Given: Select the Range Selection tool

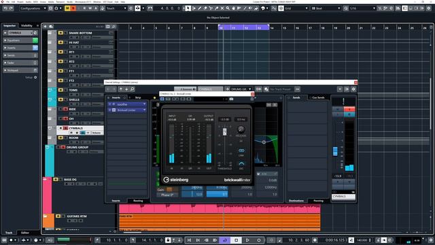Looking at the screenshot, I should pos(194,8).
